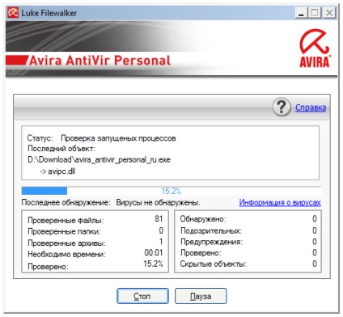Click Скрытые объекты label
Viewport: 343px width, 317px height.
(214, 264)
